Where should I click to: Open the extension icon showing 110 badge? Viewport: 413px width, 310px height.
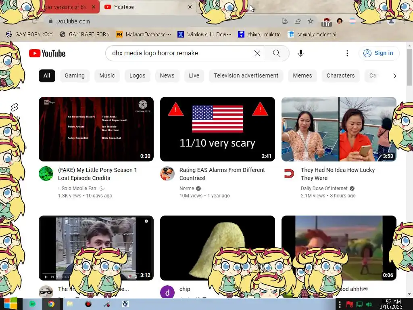coord(326,22)
